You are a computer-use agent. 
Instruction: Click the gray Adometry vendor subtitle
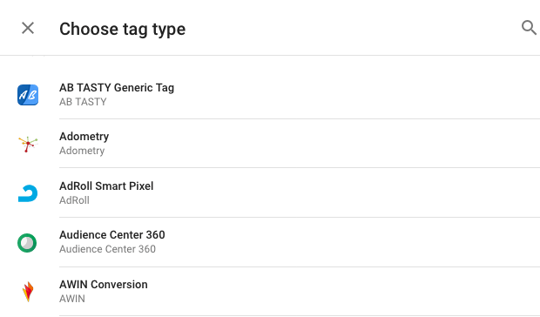(x=82, y=151)
